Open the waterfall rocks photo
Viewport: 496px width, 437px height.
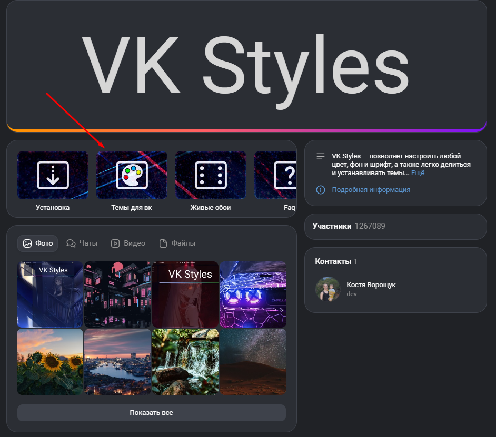point(185,362)
